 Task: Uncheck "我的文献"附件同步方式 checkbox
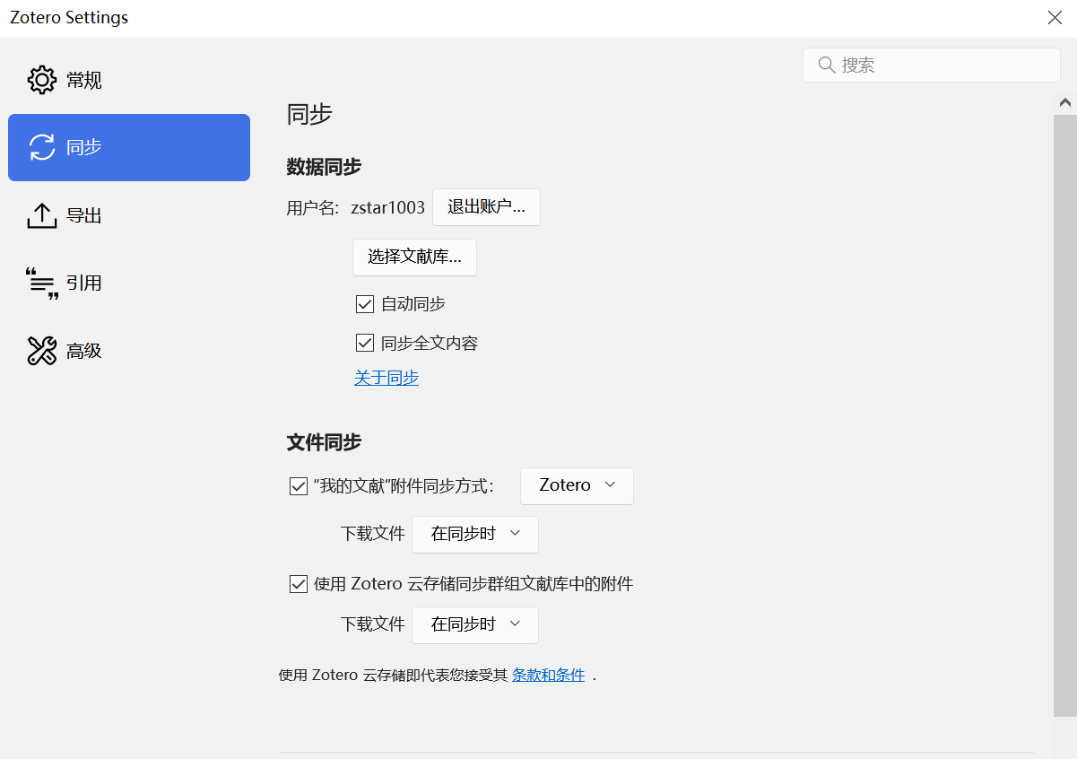(299, 486)
